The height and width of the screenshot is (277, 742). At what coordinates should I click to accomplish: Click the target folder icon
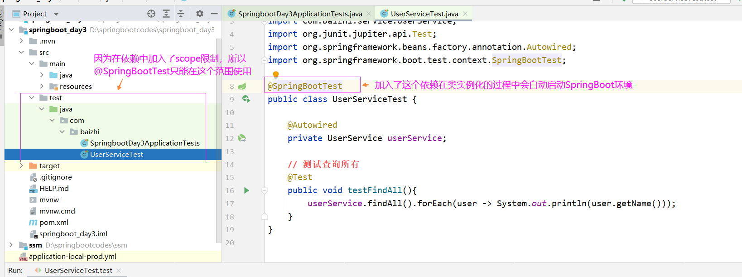(33, 166)
